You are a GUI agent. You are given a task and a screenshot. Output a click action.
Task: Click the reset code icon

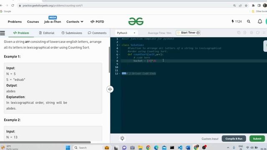(x=258, y=32)
